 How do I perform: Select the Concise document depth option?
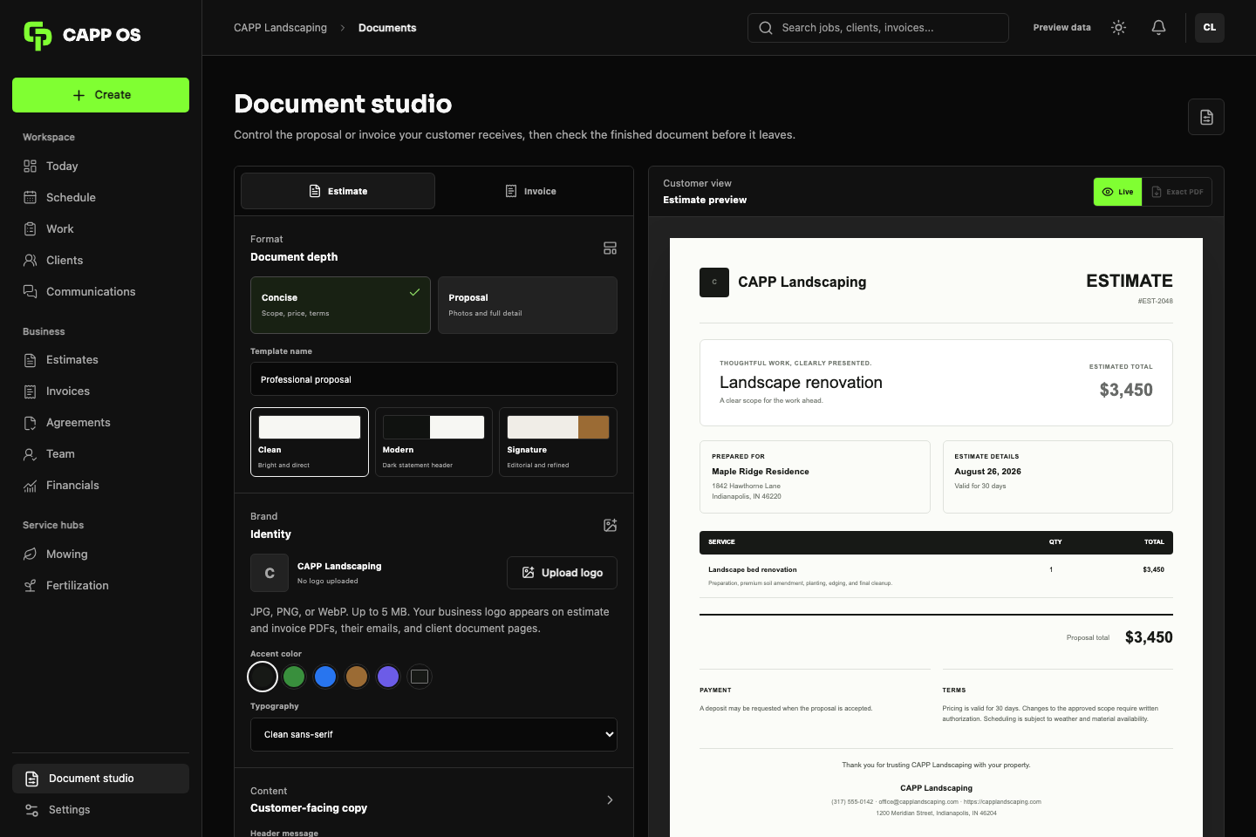pos(340,305)
